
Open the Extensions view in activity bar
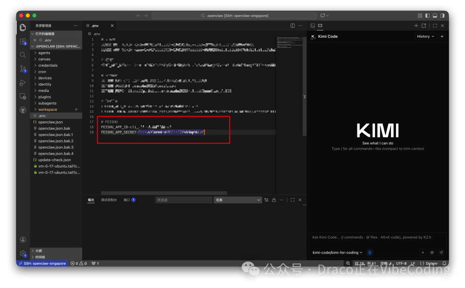tap(23, 41)
